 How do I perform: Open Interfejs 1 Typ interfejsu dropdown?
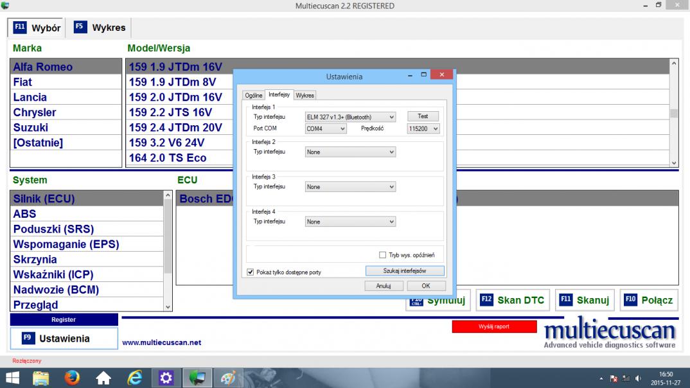tap(350, 117)
